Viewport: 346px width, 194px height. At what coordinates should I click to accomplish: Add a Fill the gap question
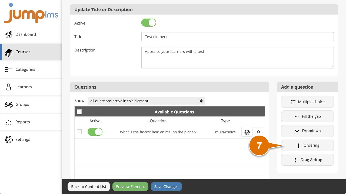point(307,116)
